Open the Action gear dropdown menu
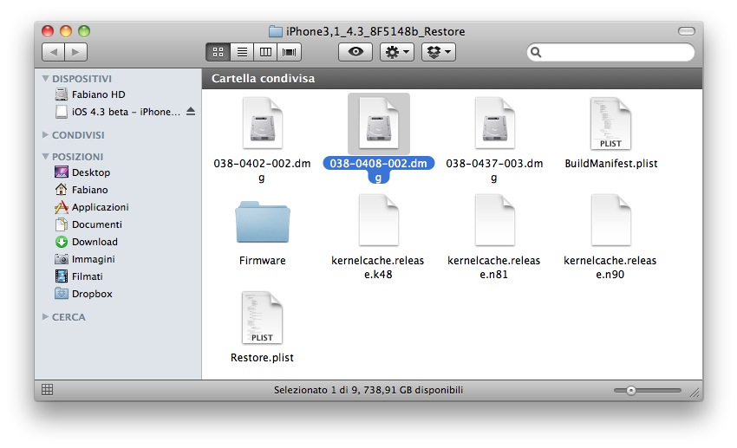737x448 pixels. click(397, 52)
